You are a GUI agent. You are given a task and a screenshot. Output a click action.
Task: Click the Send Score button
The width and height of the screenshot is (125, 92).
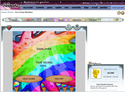29,79
